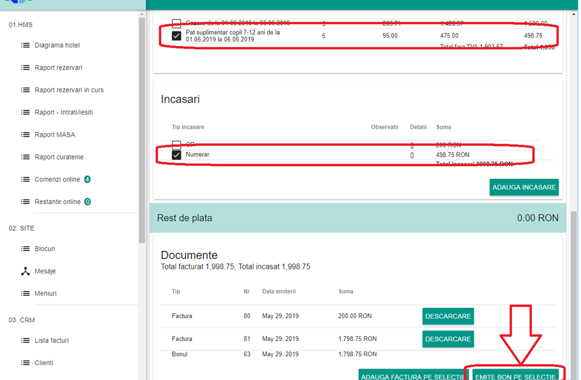Viewport: 581px width, 380px height.
Task: Uncheck the Numerar payment checkbox
Action: point(177,154)
